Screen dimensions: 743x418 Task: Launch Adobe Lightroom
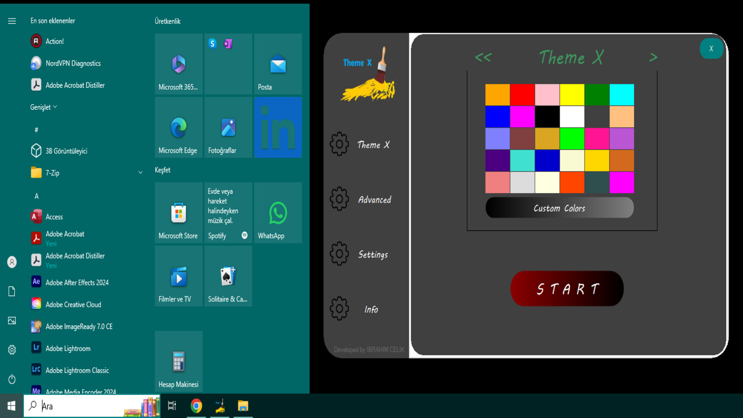(x=87, y=348)
